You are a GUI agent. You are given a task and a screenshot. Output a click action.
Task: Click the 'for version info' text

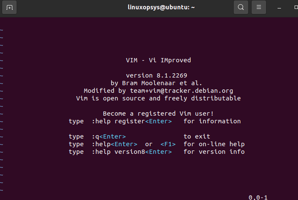tap(214, 152)
